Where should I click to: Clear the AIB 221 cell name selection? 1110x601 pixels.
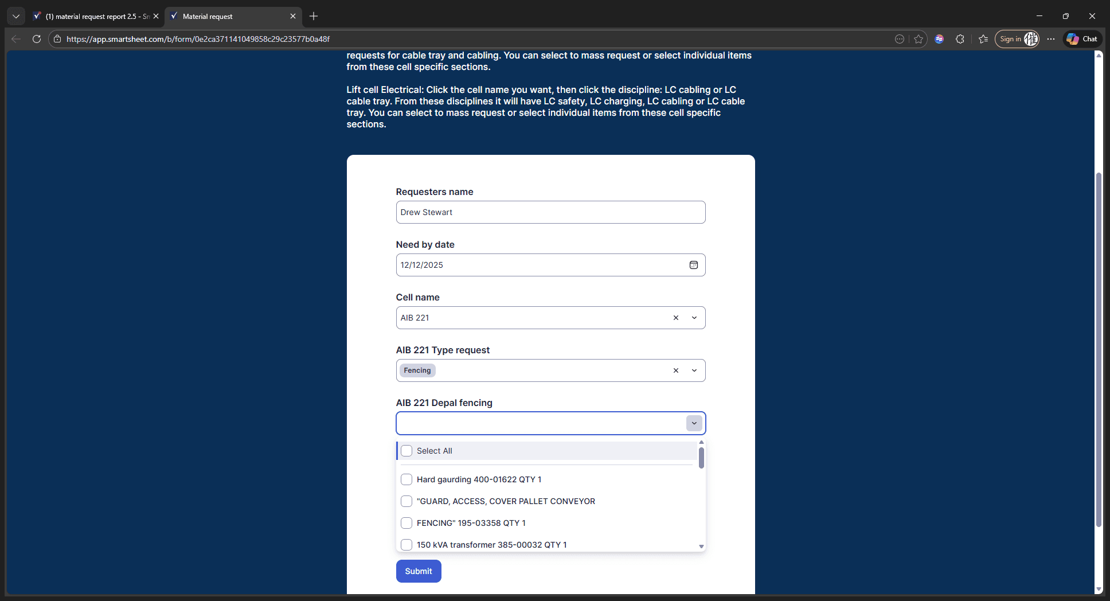point(676,318)
